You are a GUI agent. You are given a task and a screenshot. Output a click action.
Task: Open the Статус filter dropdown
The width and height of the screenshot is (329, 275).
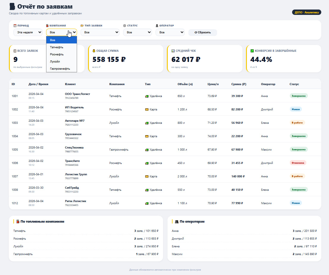138,32
